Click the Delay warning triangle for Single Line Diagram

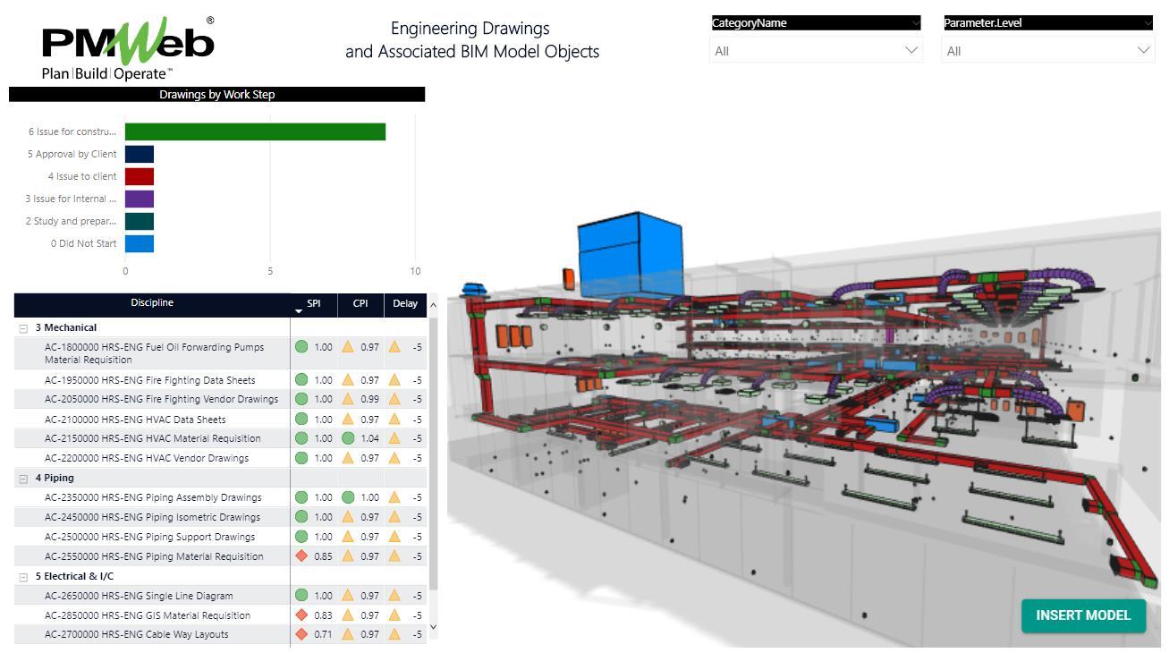(x=394, y=596)
